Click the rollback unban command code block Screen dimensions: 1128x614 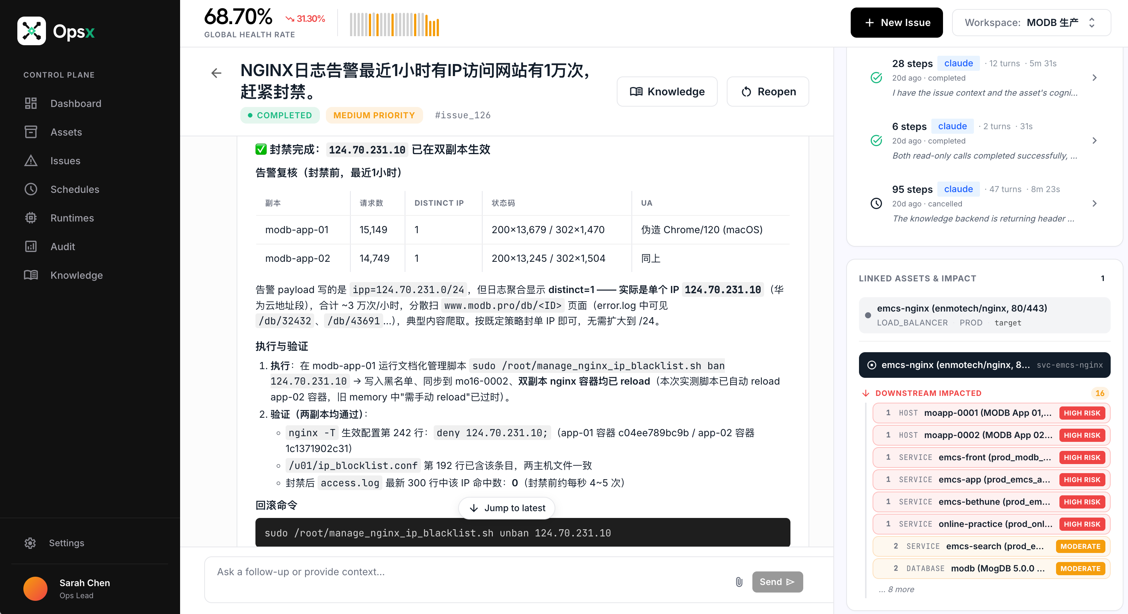523,533
